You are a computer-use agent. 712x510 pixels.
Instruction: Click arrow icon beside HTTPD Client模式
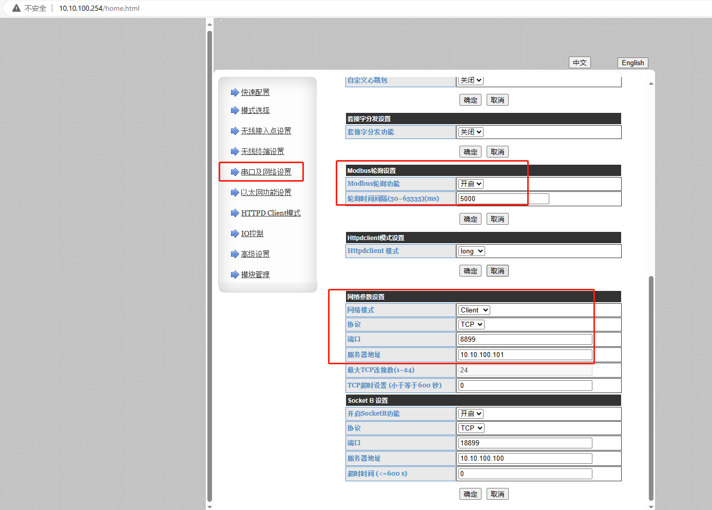click(235, 213)
